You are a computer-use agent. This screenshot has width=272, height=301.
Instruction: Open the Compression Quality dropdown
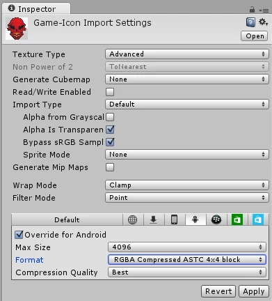(x=187, y=272)
